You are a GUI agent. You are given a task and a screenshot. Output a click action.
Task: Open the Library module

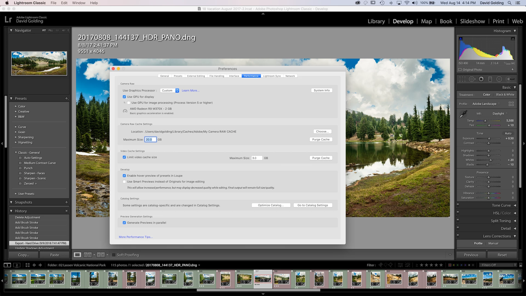click(x=376, y=21)
